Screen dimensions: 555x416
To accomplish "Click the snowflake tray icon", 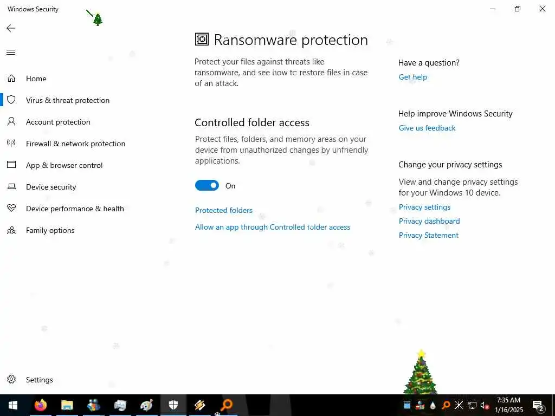I will (x=459, y=405).
